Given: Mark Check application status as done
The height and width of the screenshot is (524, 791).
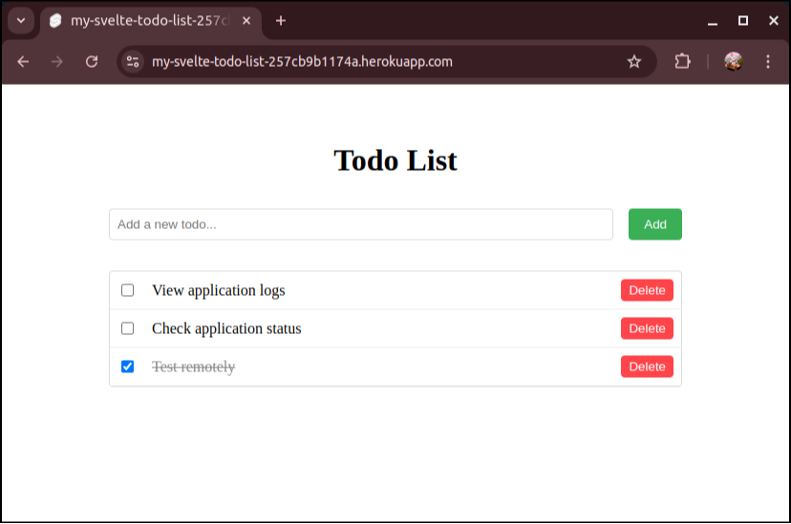Looking at the screenshot, I should [127, 328].
